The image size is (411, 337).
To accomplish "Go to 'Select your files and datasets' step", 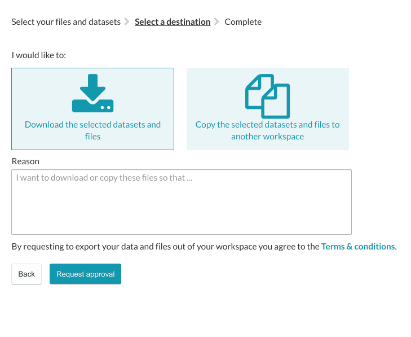I will tap(66, 22).
